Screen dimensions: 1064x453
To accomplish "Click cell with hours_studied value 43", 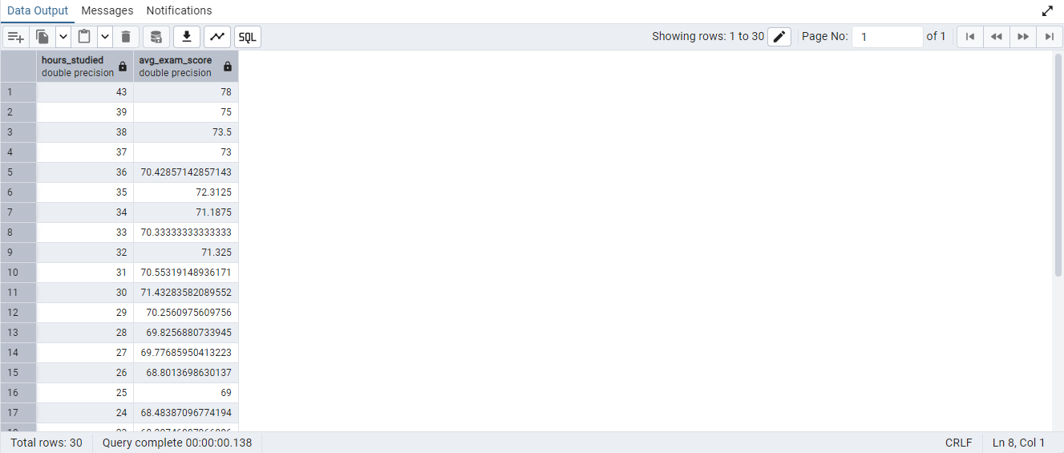I will (85, 92).
